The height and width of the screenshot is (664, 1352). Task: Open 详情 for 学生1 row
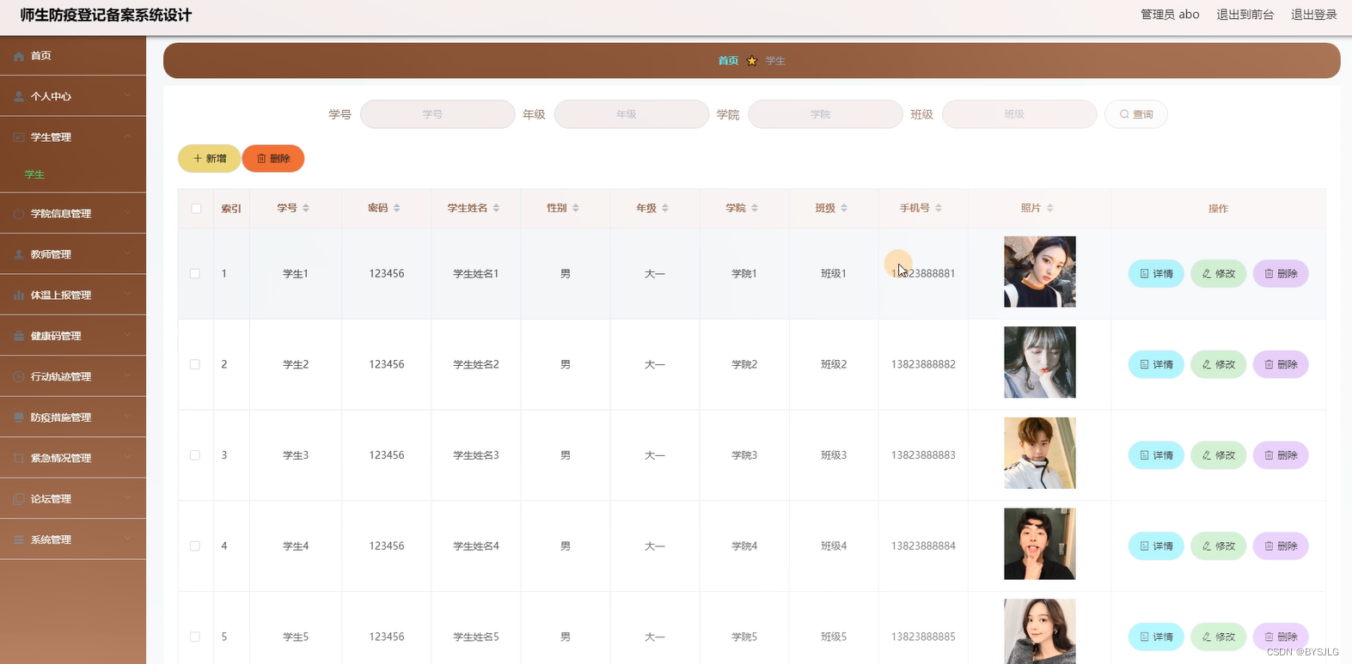pos(1156,274)
